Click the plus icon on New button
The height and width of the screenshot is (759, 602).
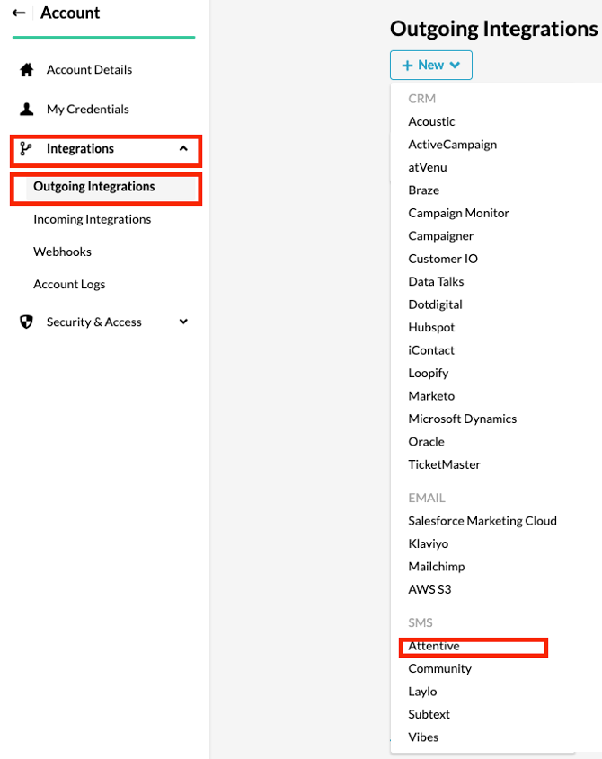(x=407, y=66)
